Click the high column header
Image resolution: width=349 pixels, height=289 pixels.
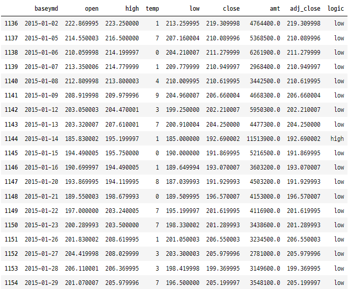[132, 9]
